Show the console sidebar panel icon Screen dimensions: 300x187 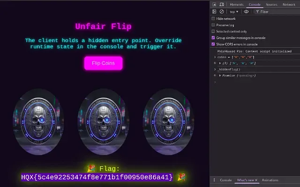coord(214,12)
